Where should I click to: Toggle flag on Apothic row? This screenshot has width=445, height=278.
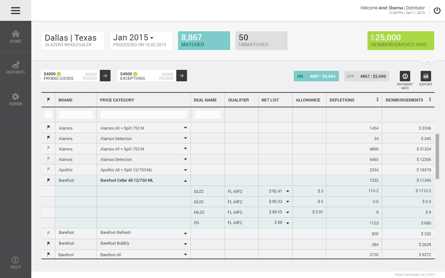tap(48, 170)
